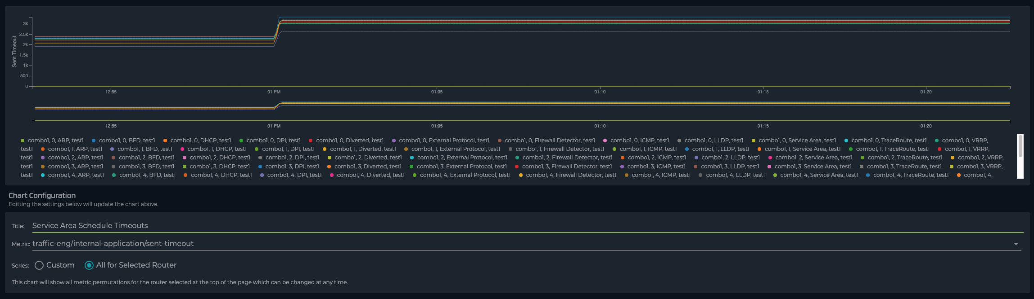Click legend item combo1, 4, ICMP, test1
Screen dimensions: 1034x299
point(658,175)
